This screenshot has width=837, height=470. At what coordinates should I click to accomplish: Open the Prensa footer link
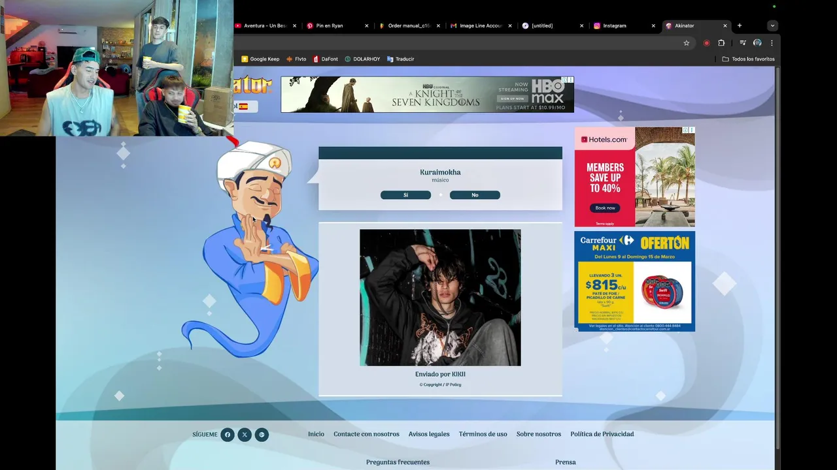(x=566, y=462)
